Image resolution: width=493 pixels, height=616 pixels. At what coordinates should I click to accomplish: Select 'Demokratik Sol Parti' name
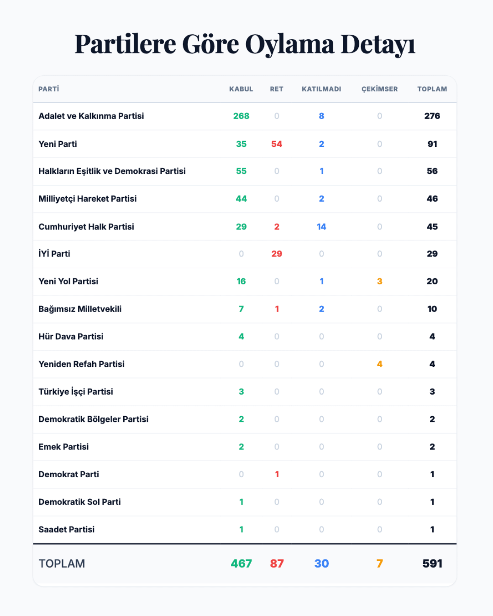[x=79, y=502]
